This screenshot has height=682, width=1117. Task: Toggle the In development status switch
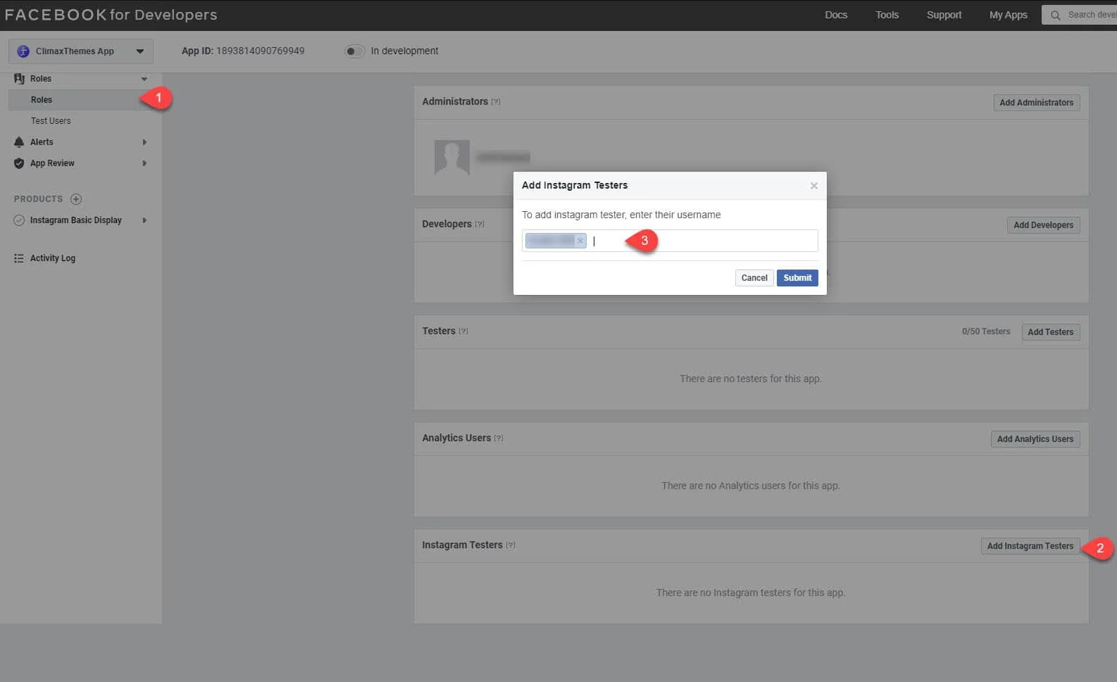354,51
